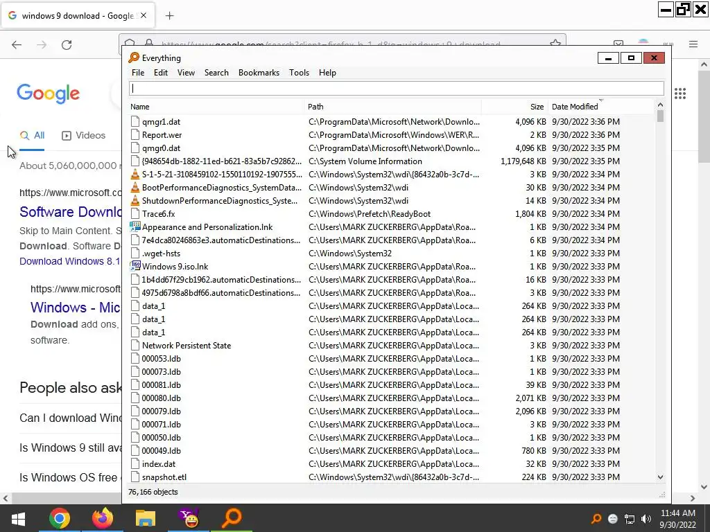
Task: Click the file icon beside Trace6.fx
Action: pos(135,213)
